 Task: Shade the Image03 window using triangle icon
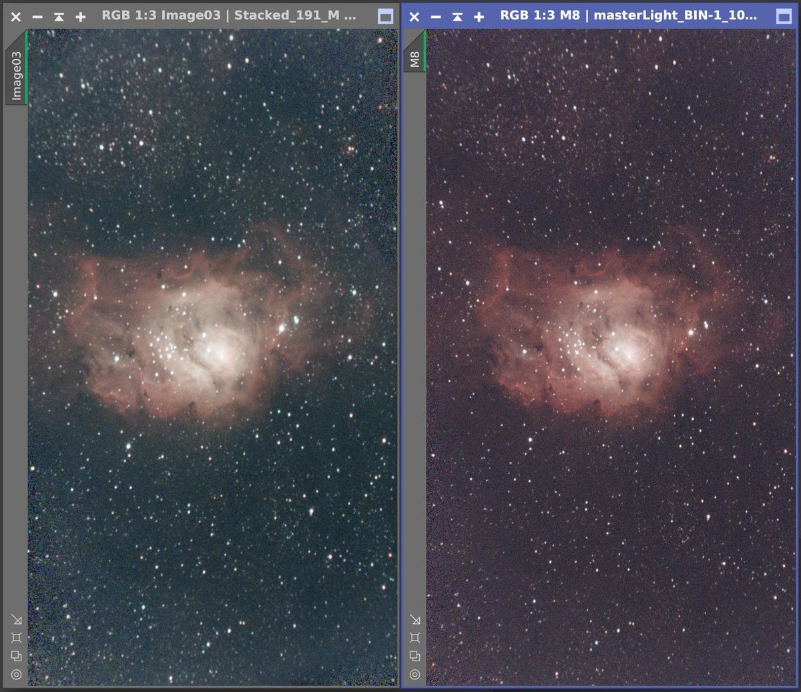pos(59,16)
